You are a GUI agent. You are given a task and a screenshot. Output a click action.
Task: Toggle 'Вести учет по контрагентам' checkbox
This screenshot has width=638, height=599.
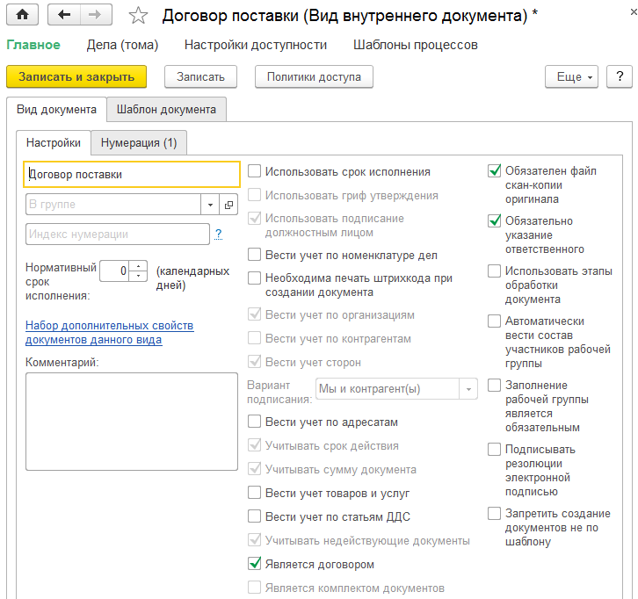pyautogui.click(x=255, y=338)
